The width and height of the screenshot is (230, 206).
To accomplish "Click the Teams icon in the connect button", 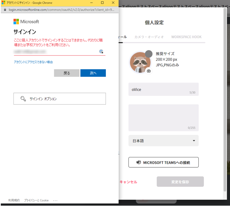I will coord(139,162).
